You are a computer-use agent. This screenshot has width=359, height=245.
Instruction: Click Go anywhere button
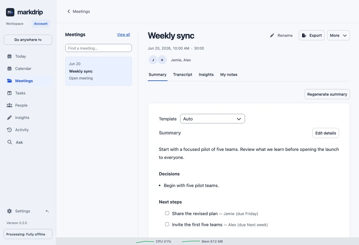(28, 40)
